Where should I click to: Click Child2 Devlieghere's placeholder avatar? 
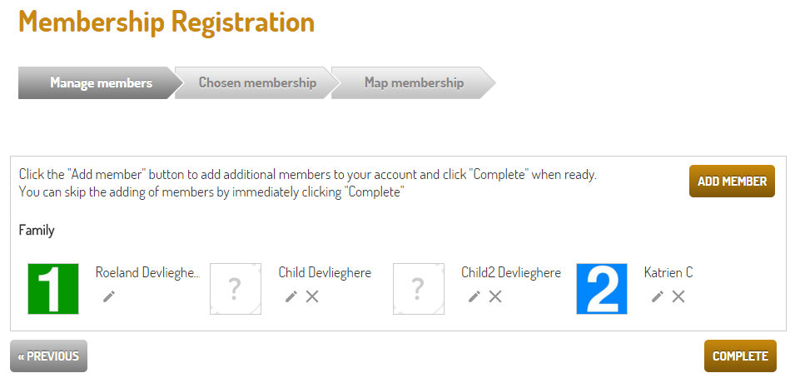(x=419, y=289)
